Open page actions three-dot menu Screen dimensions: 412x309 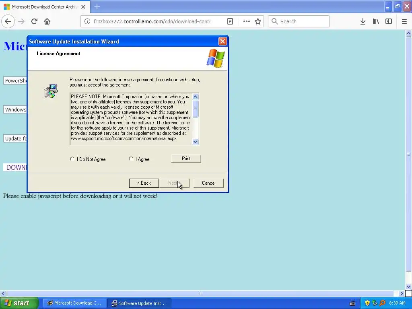pyautogui.click(x=247, y=21)
